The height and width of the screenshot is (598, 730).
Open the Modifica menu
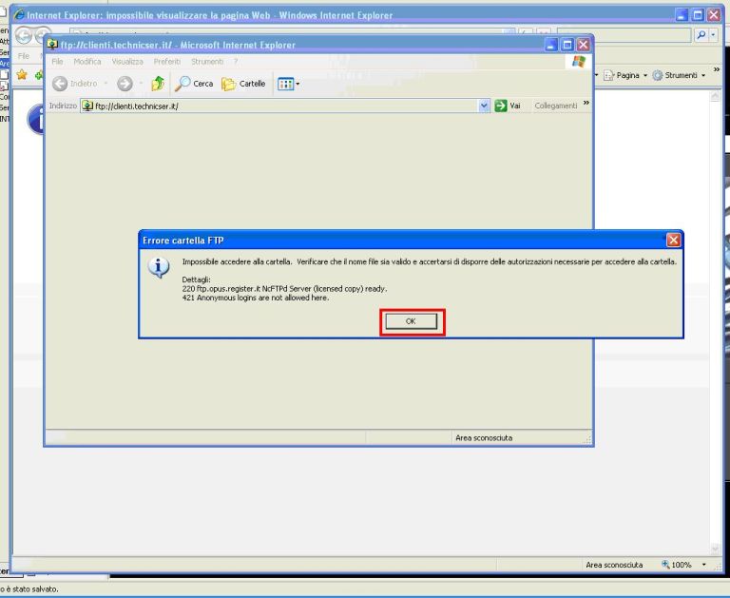(87, 62)
